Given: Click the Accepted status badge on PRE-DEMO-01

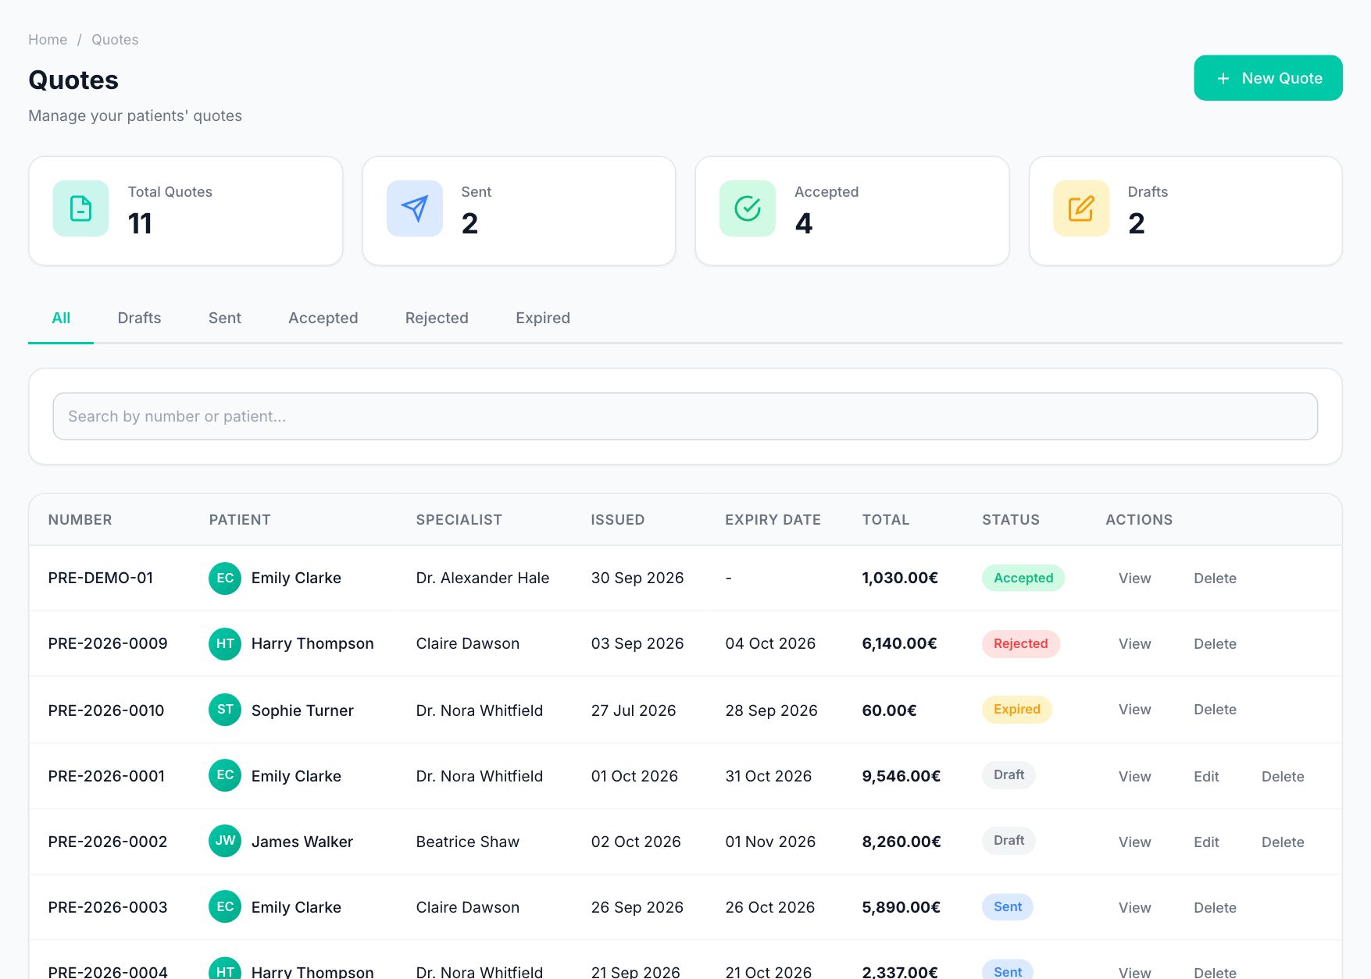Looking at the screenshot, I should [1023, 578].
